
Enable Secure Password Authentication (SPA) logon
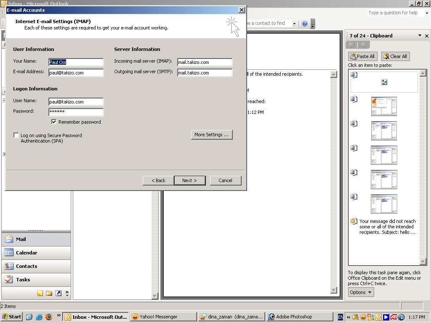point(16,135)
